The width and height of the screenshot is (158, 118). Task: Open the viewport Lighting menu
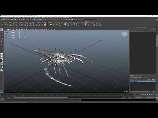13,28
